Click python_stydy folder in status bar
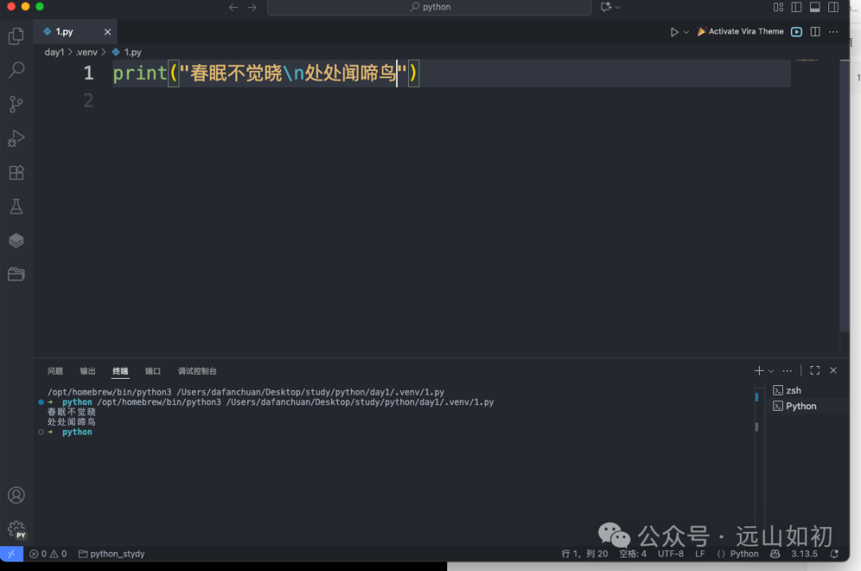Screen dimensions: 861x571 click(112, 553)
